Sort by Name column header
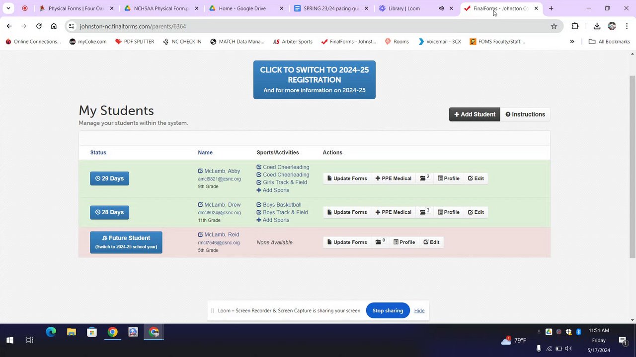The width and height of the screenshot is (636, 357). 205,152
